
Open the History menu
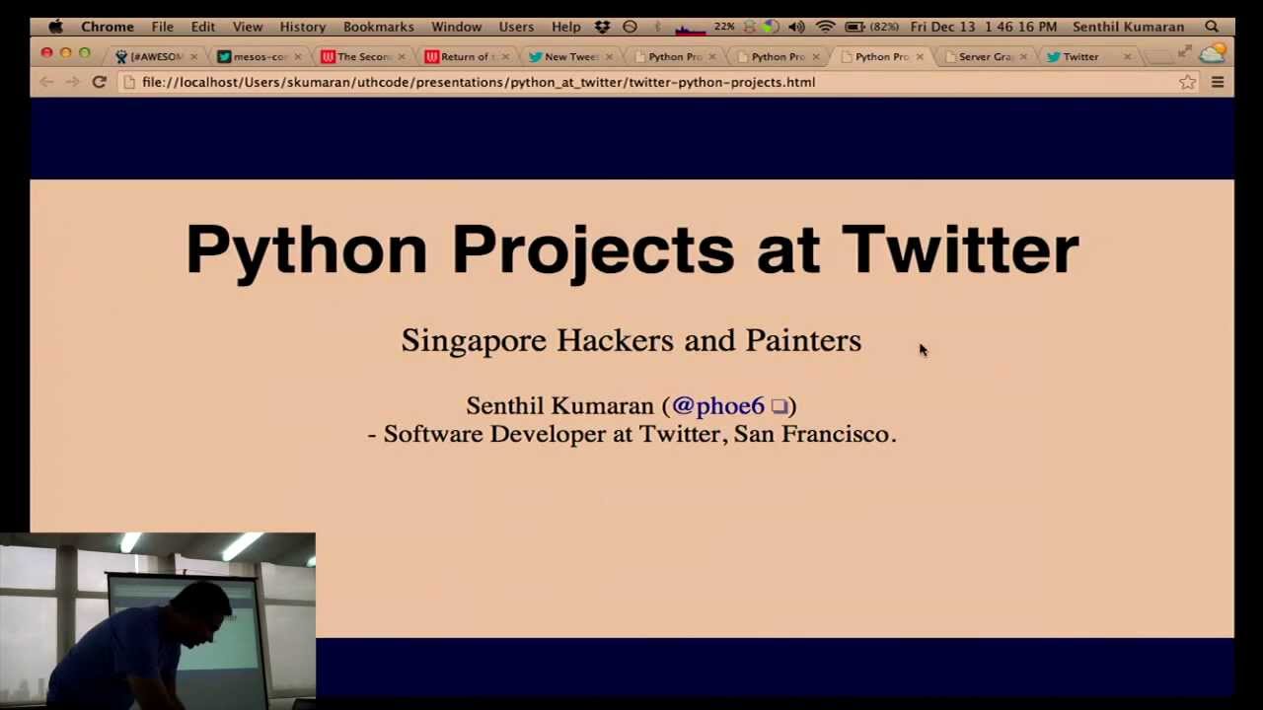303,27
